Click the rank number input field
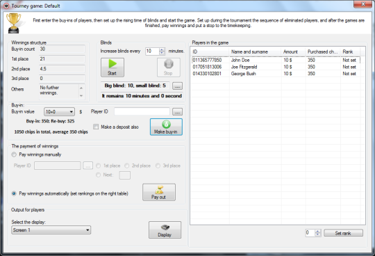This screenshot has width=375, height=256. click(x=310, y=233)
